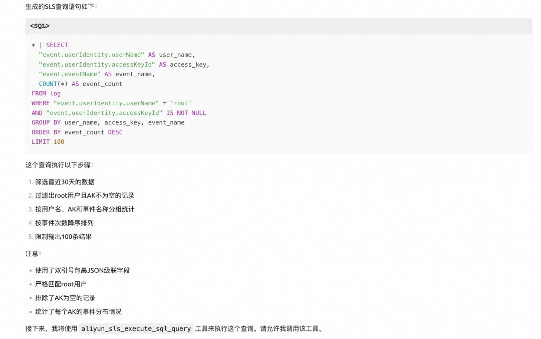Image resolution: width=541 pixels, height=339 pixels.
Task: Click the DESC keyword in ORDER BY
Action: click(x=115, y=132)
